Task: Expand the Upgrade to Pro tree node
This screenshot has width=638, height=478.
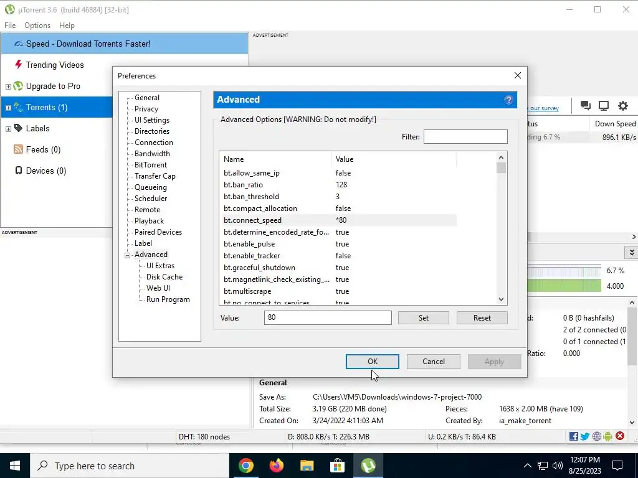Action: click(x=8, y=87)
